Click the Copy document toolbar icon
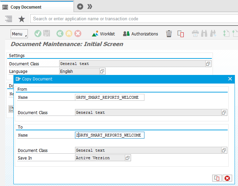 coord(181,34)
